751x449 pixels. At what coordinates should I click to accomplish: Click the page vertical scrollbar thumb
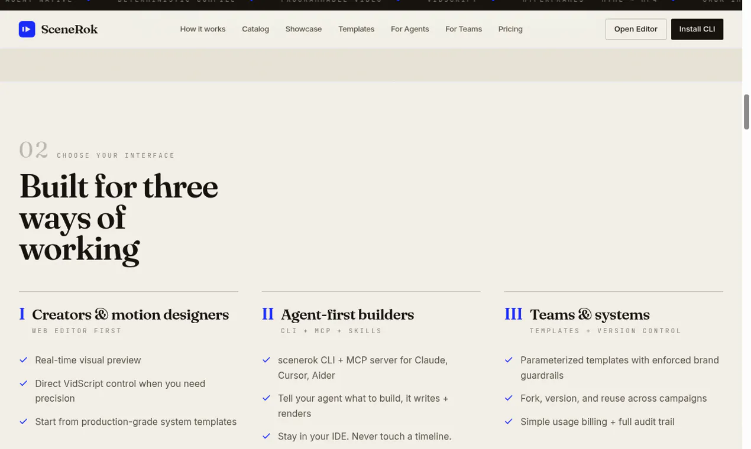click(746, 112)
